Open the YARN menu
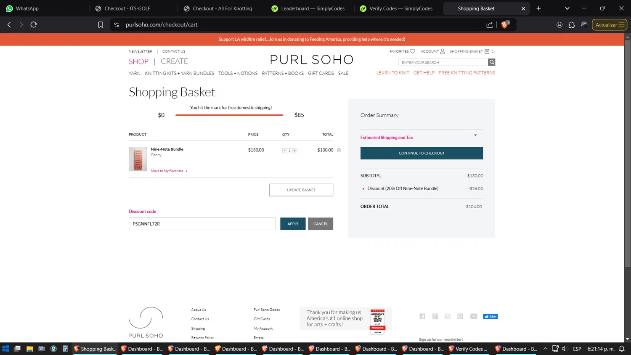 click(x=135, y=73)
